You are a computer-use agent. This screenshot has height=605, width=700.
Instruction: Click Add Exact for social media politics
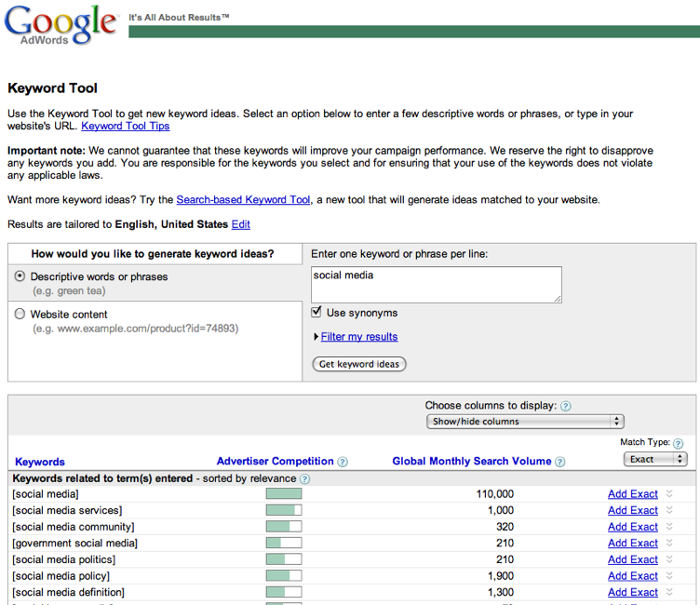pos(633,559)
